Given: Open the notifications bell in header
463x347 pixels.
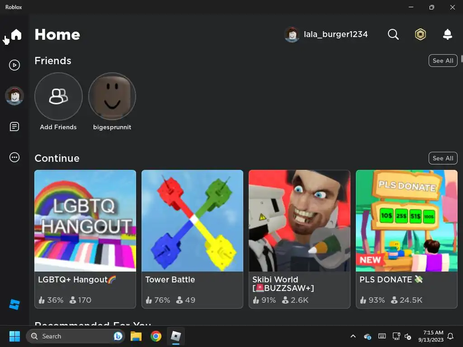Looking at the screenshot, I should pos(448,34).
